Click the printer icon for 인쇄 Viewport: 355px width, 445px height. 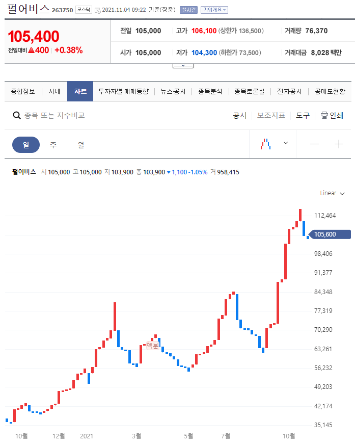point(324,115)
